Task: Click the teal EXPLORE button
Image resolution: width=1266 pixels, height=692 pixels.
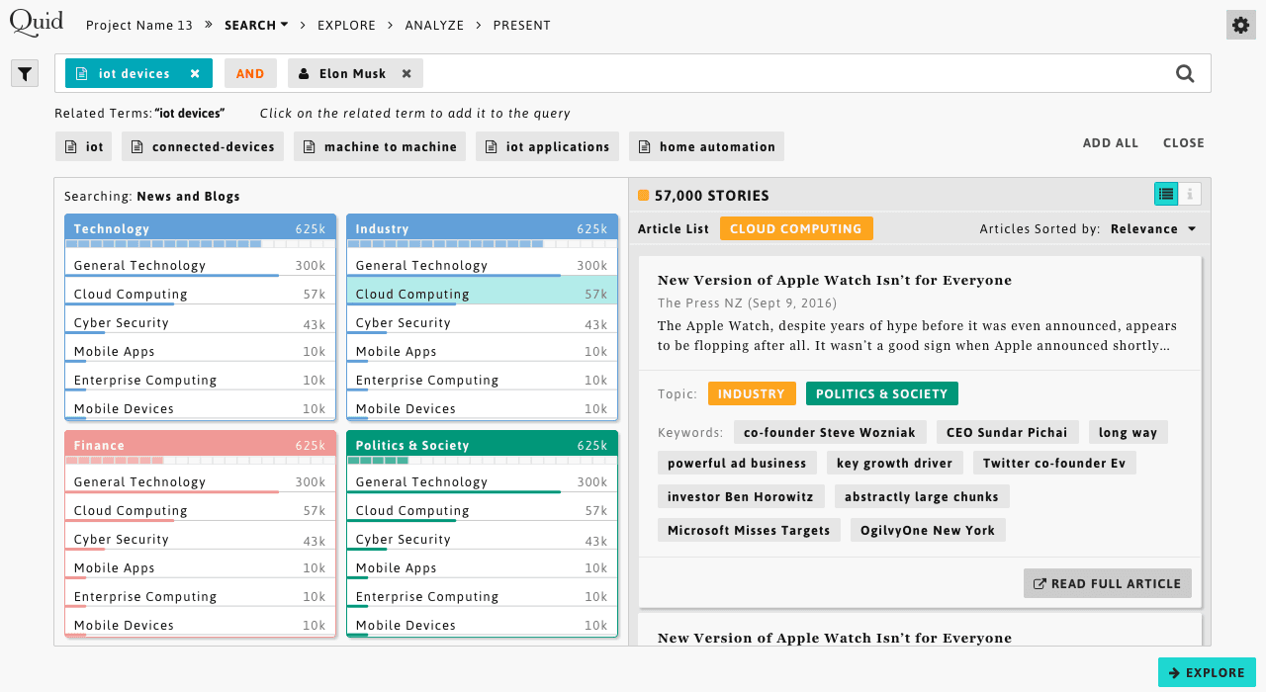Action: [x=1207, y=672]
